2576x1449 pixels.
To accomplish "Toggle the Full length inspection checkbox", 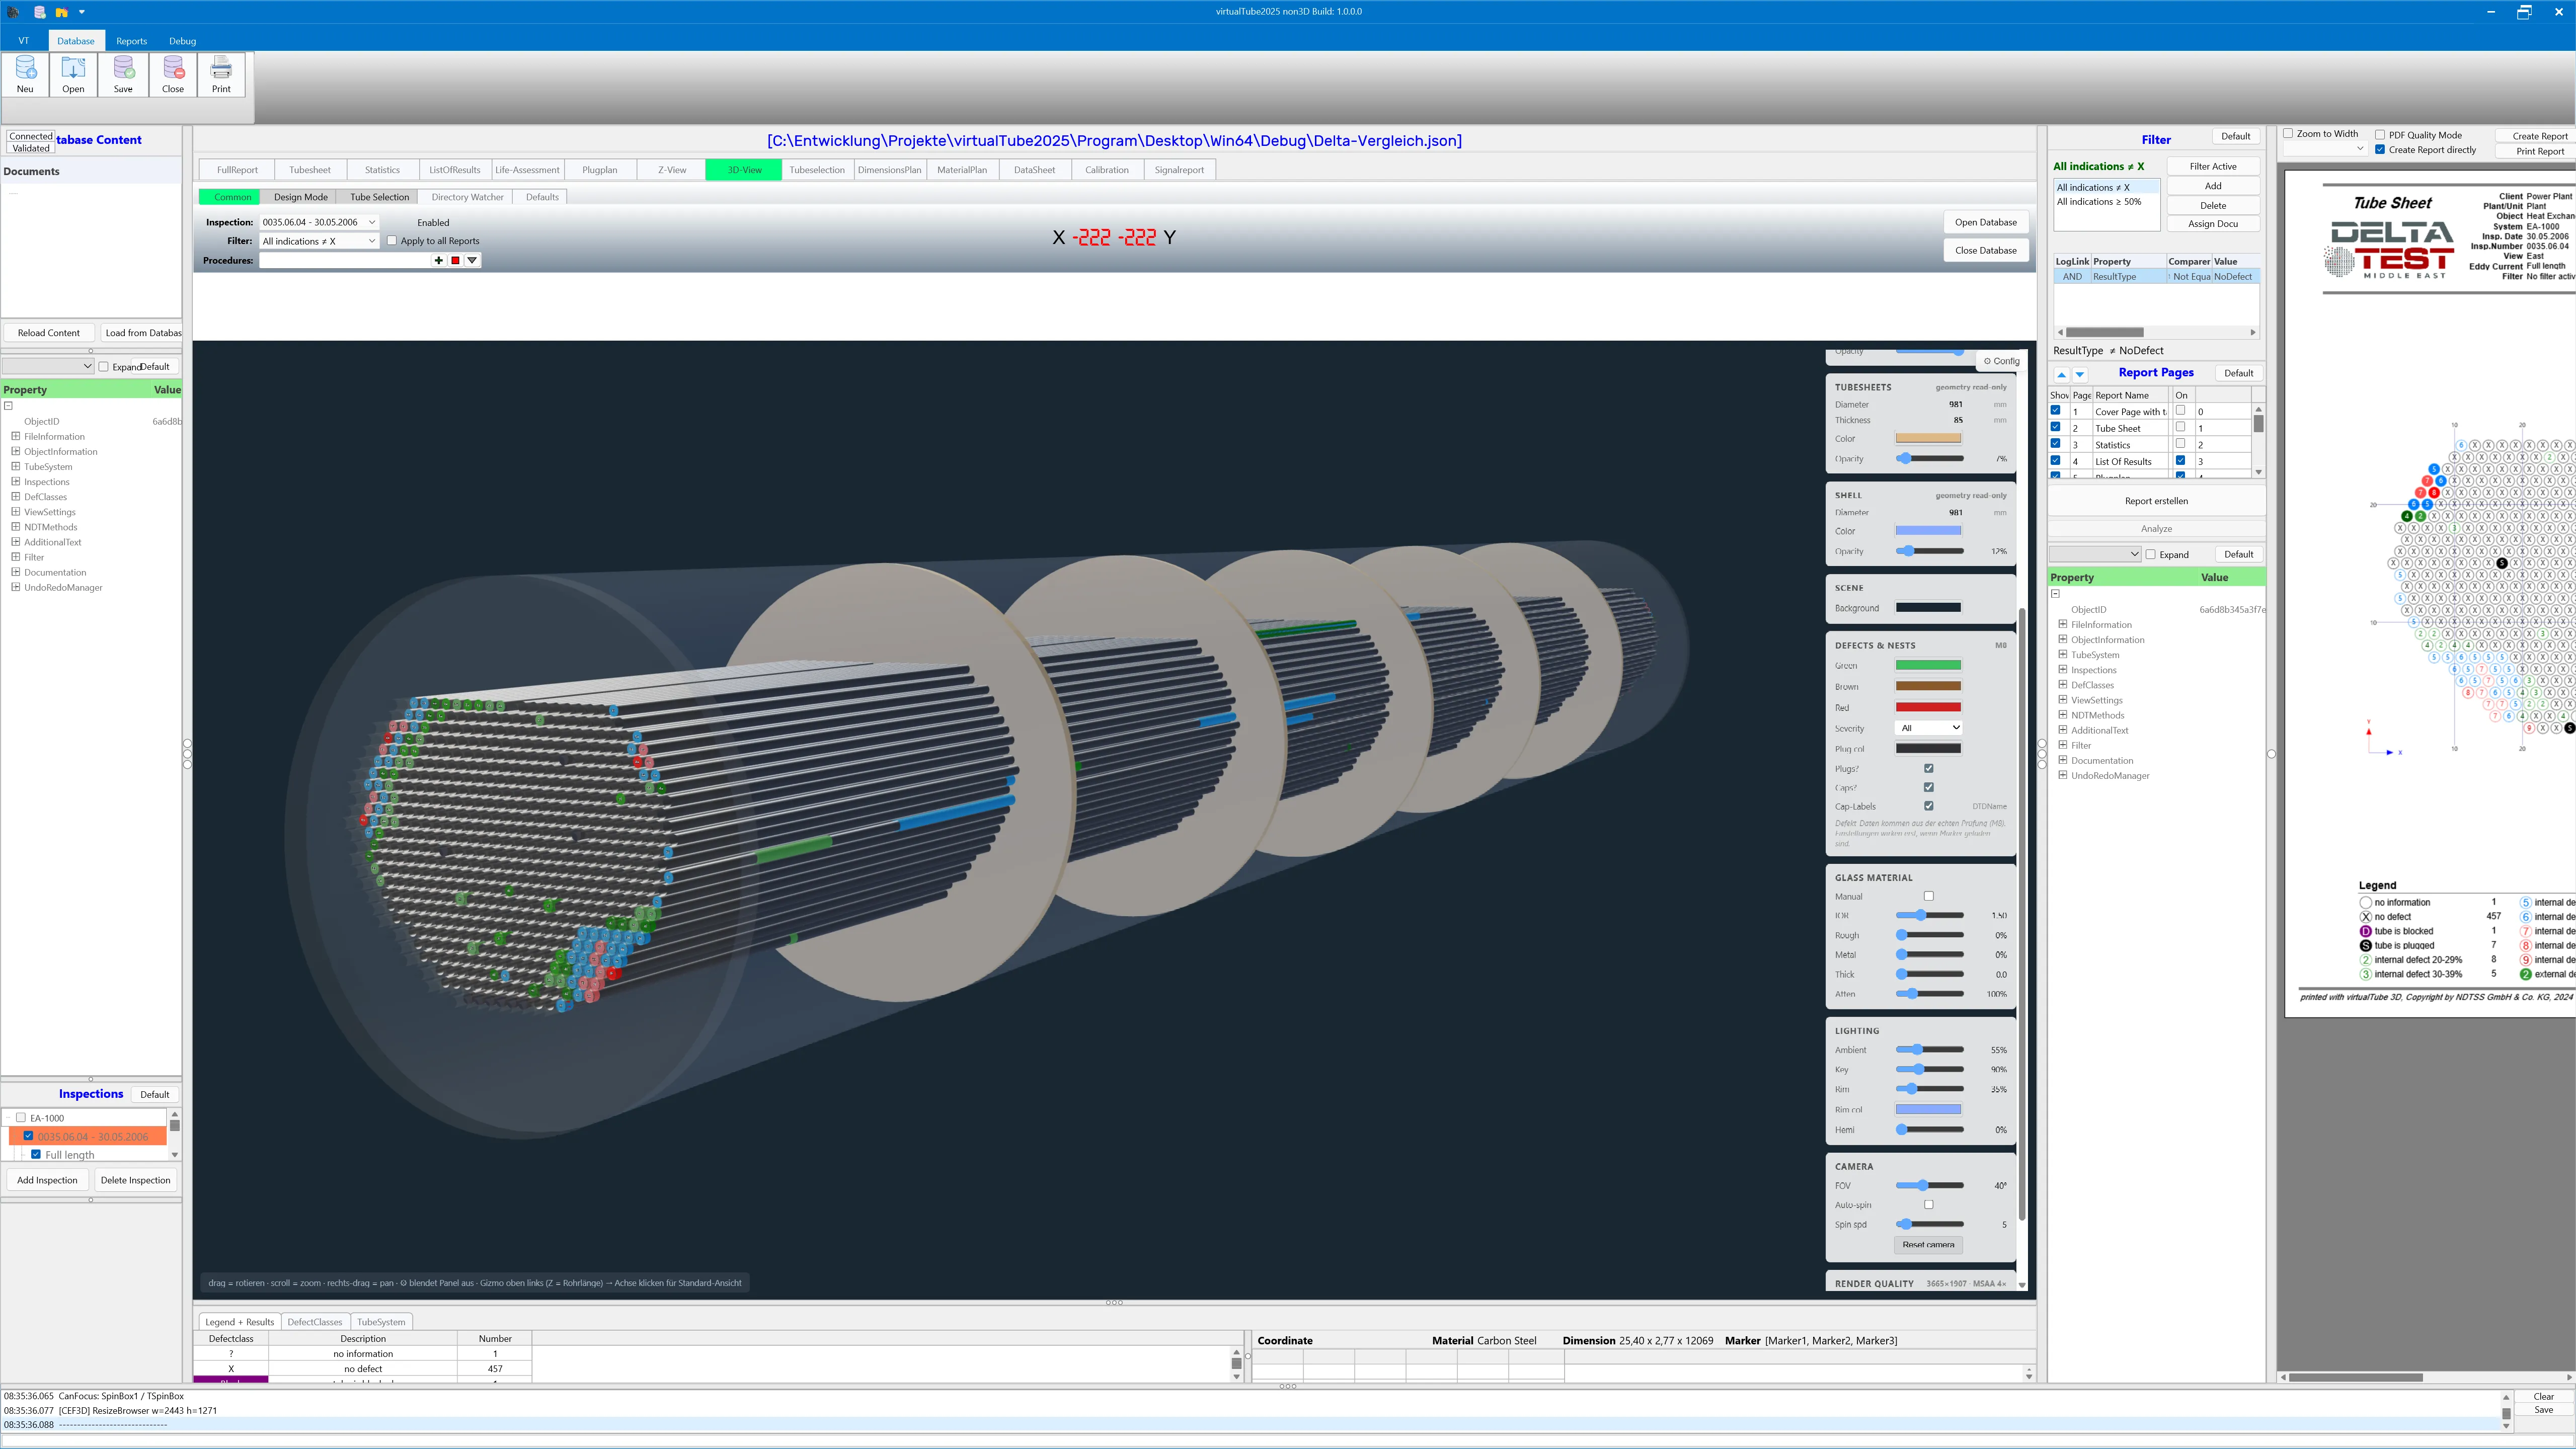I will 36,1154.
